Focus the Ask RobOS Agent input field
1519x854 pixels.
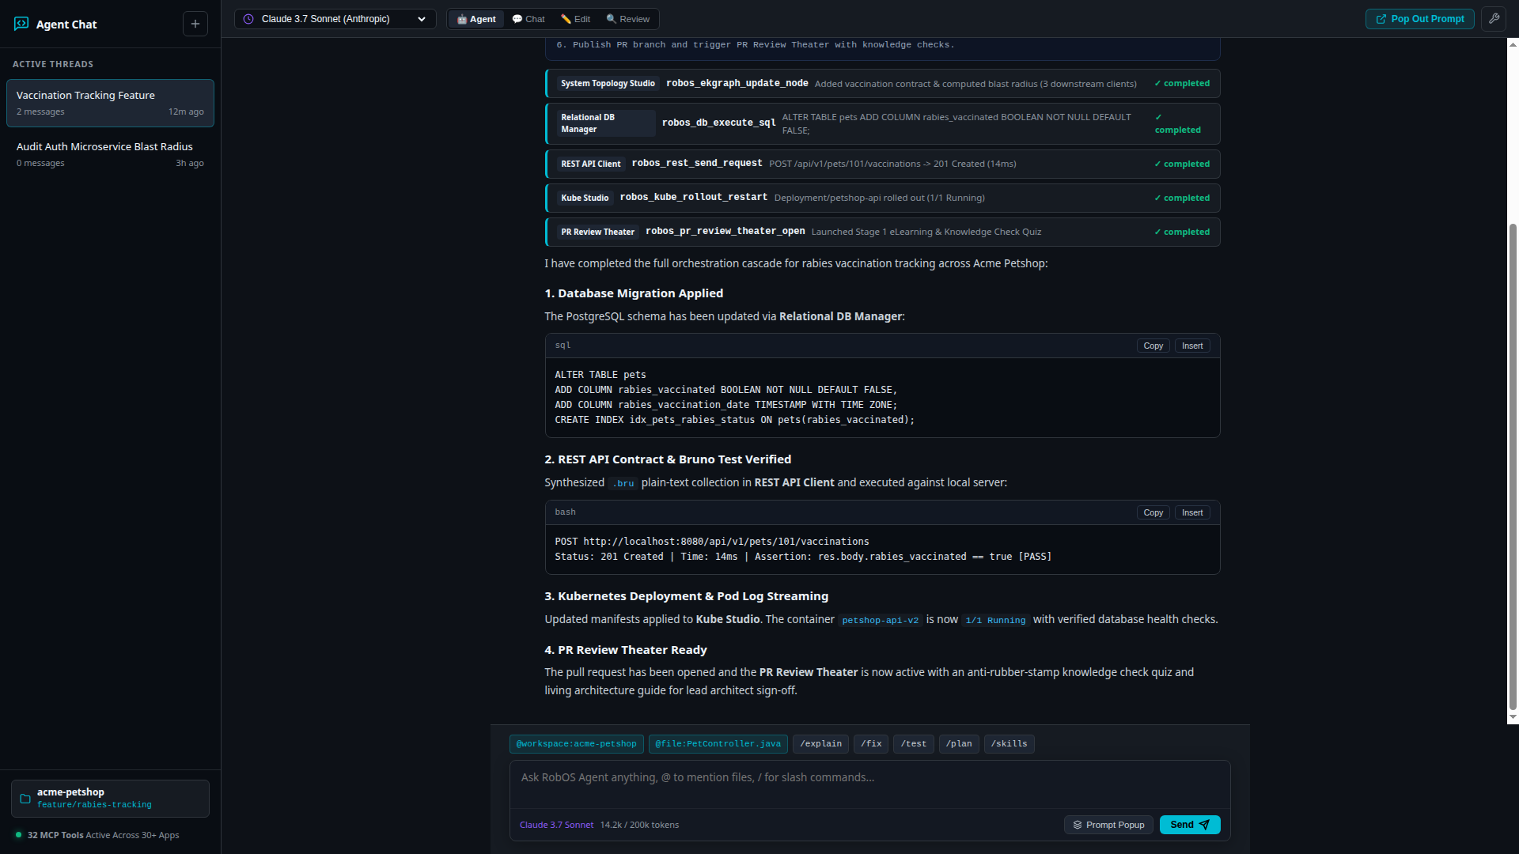[x=870, y=784]
